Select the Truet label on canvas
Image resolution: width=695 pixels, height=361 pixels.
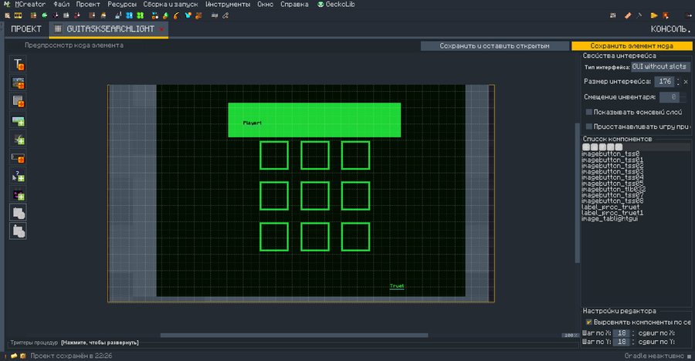tap(397, 286)
